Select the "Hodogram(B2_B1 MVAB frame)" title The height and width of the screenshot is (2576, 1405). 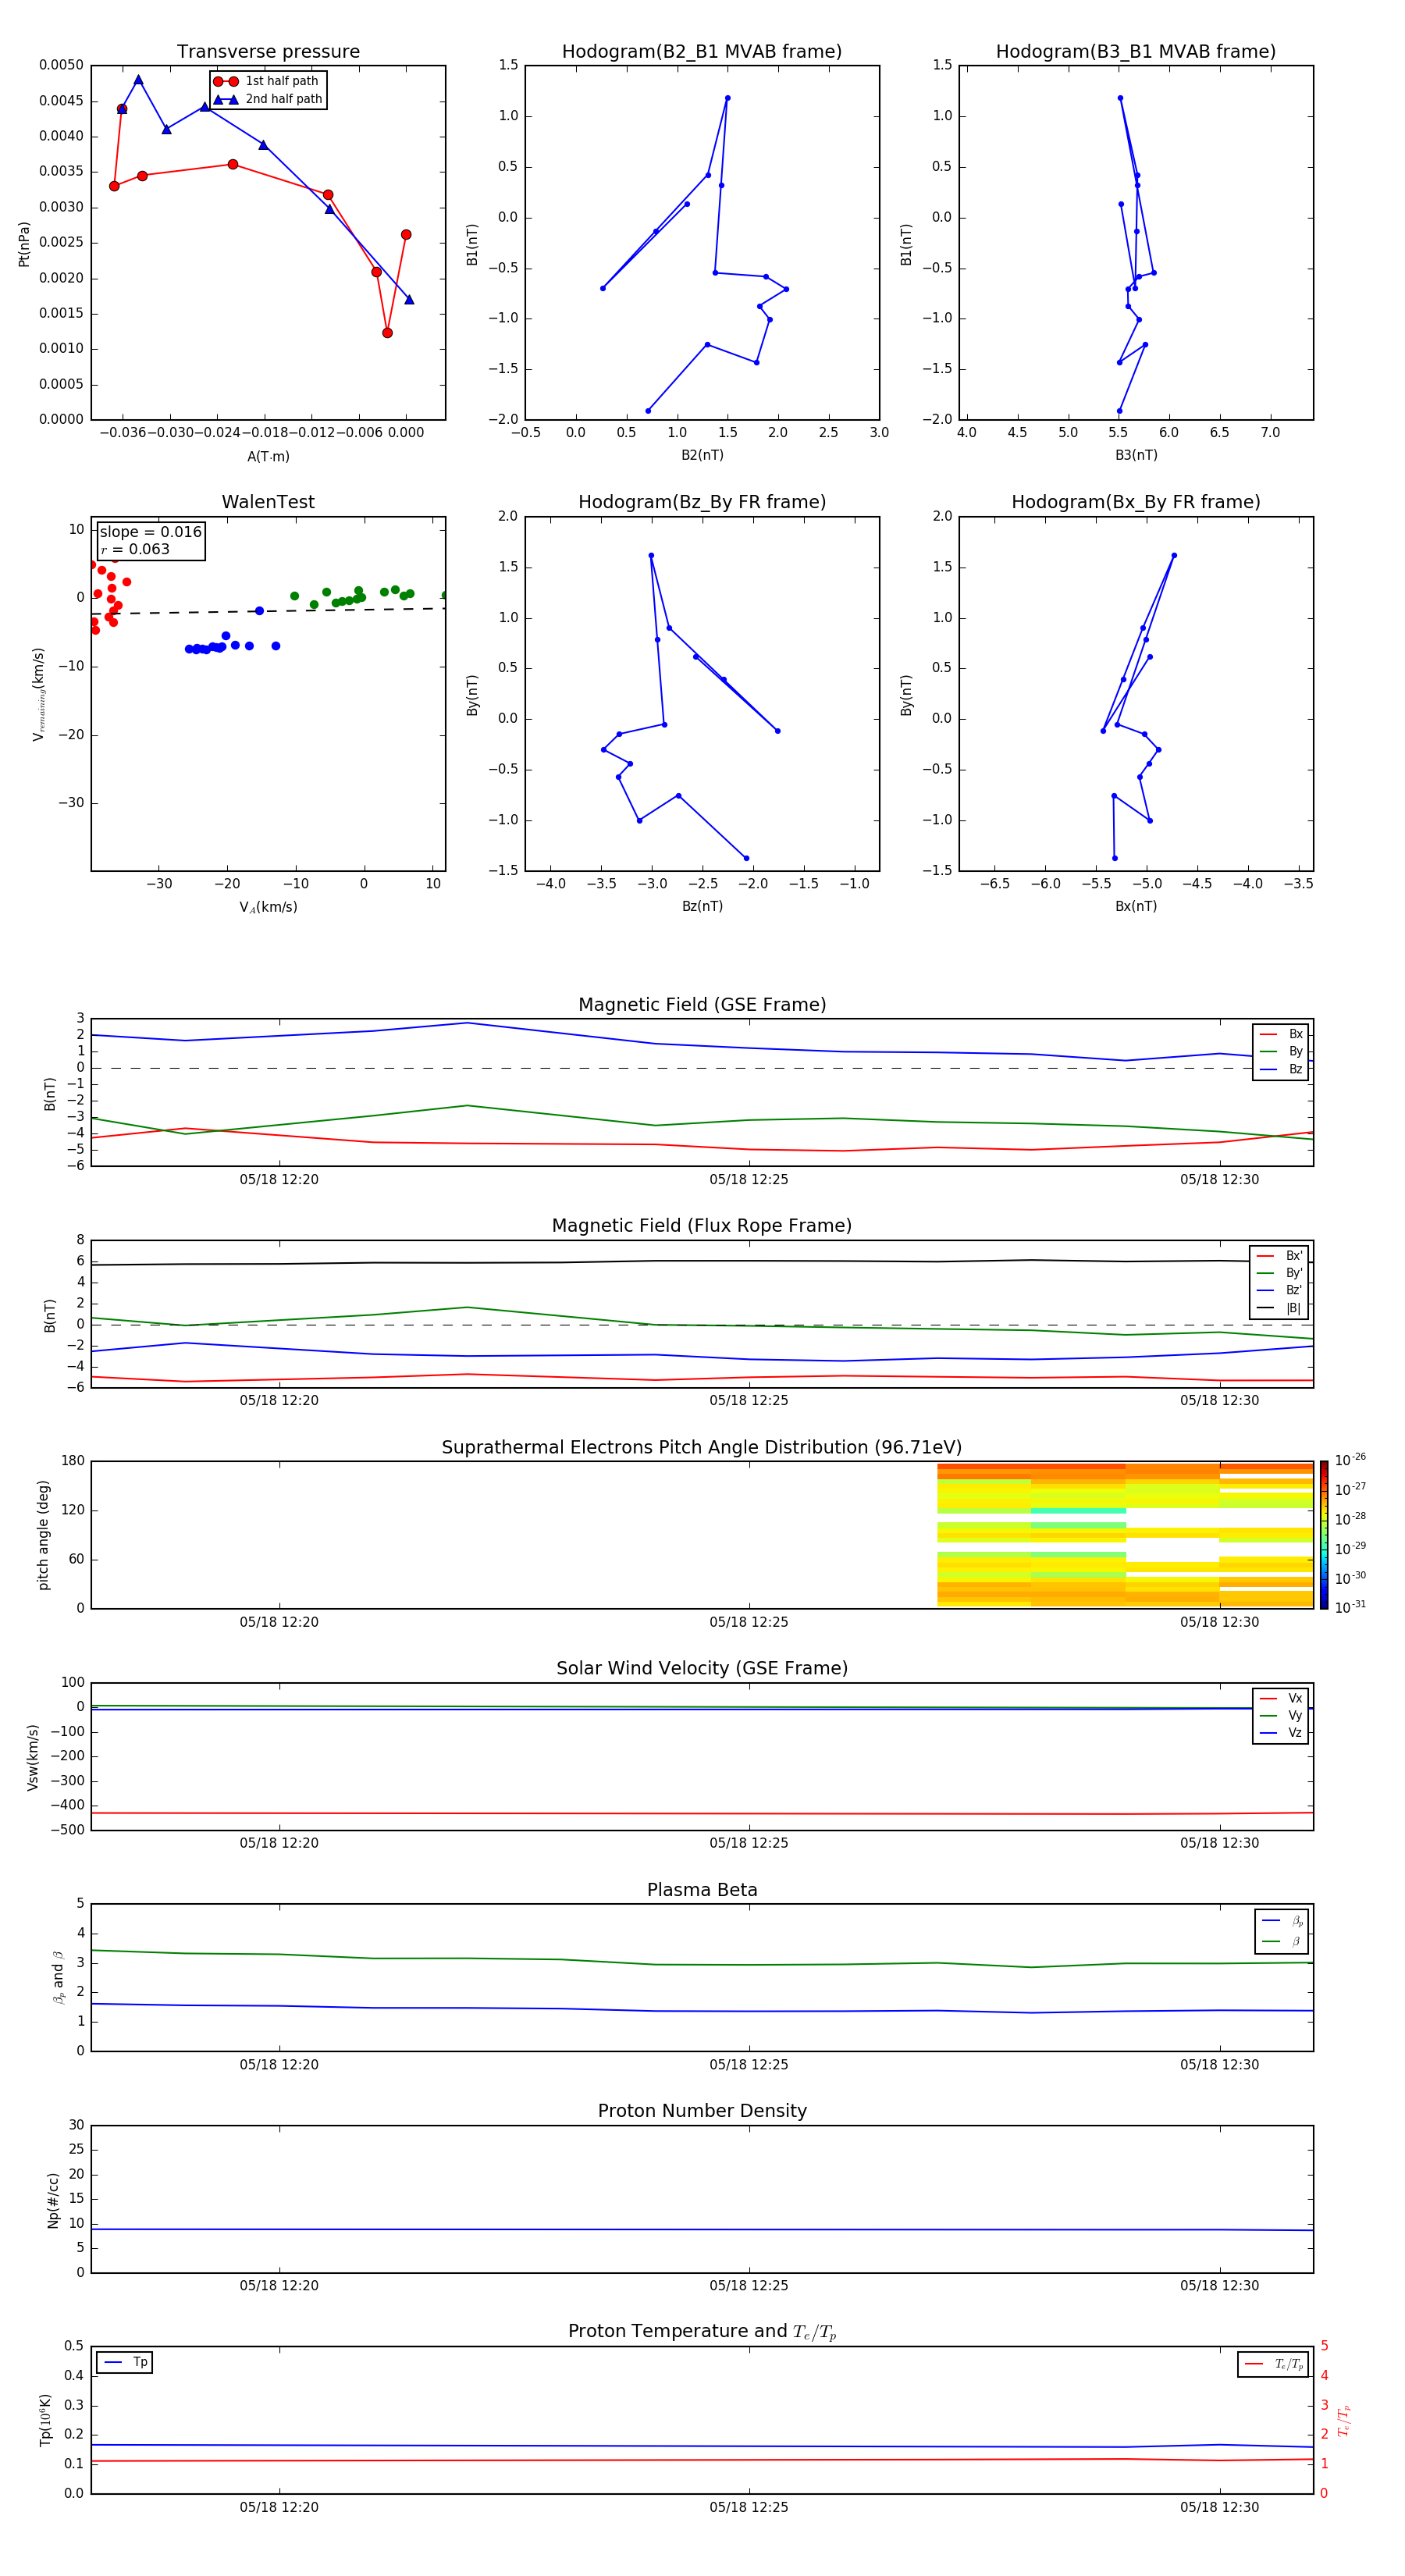[702, 52]
